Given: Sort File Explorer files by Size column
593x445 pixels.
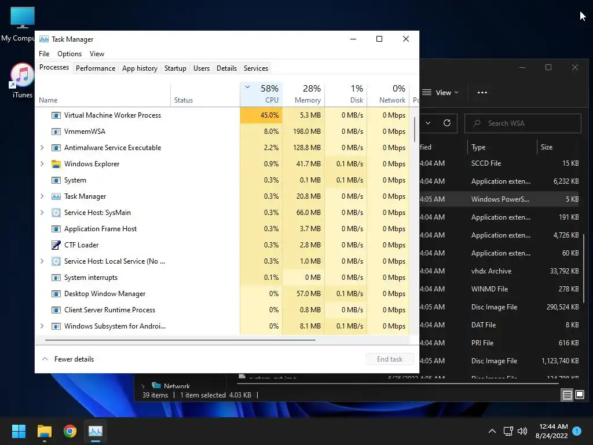Looking at the screenshot, I should pos(559,147).
